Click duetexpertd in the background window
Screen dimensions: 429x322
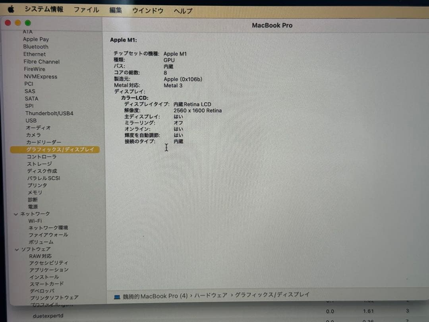click(x=48, y=316)
